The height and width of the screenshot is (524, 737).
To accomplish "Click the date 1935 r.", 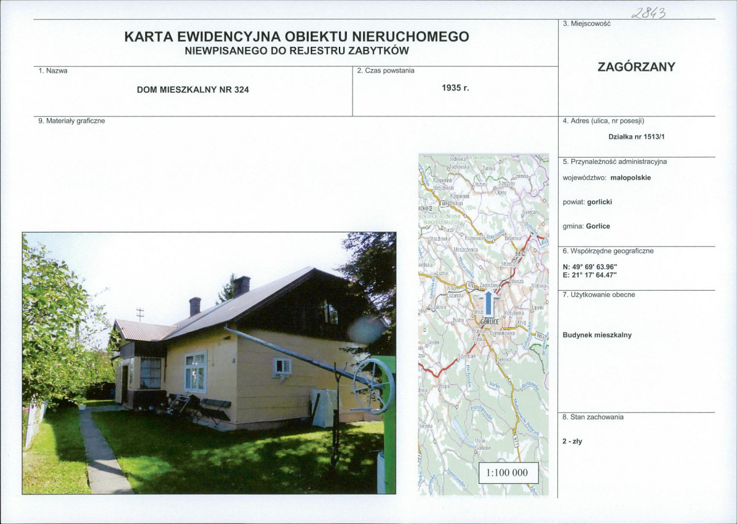I will click(455, 88).
